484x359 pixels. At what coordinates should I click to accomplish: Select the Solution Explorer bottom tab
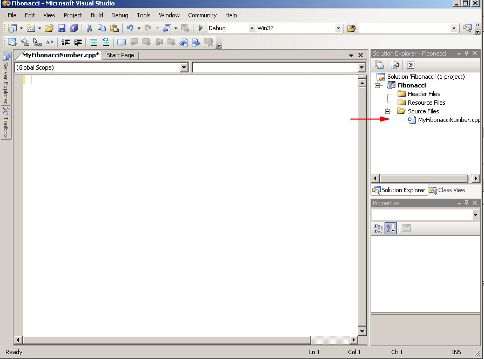point(399,190)
